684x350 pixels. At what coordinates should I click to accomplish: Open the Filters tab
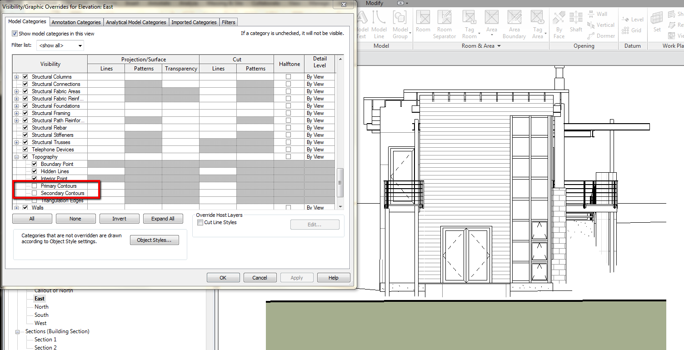tap(228, 22)
